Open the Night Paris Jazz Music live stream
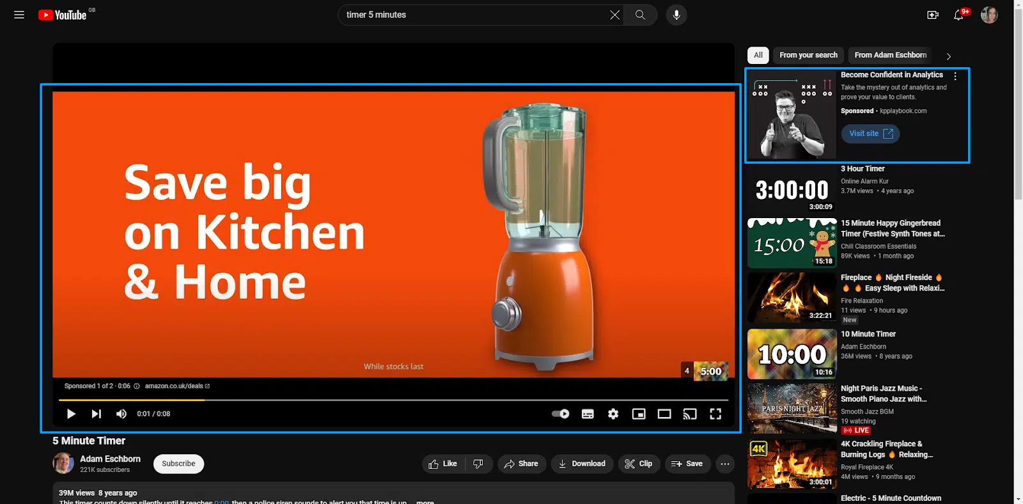 792,408
